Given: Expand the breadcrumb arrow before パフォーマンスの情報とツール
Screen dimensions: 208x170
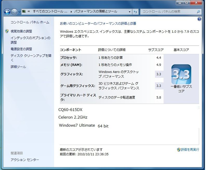Looking at the screenshot, I should tap(71, 12).
